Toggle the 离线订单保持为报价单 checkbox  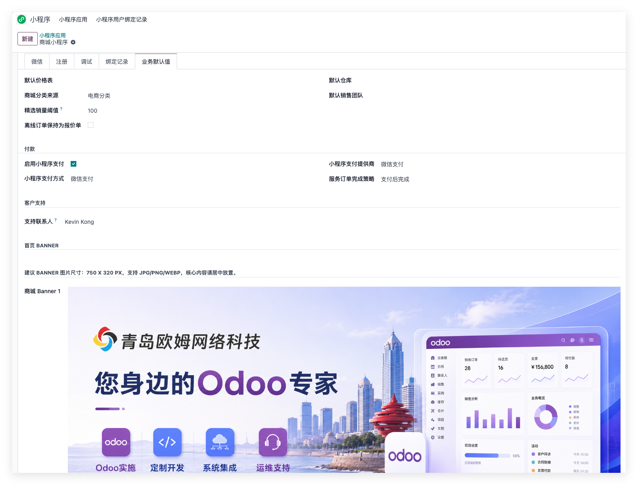(91, 125)
